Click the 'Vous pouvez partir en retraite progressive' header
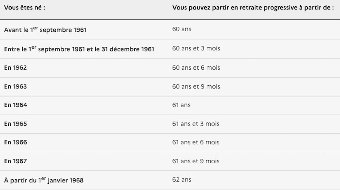Screen dimensions: 340x190 coord(253,8)
